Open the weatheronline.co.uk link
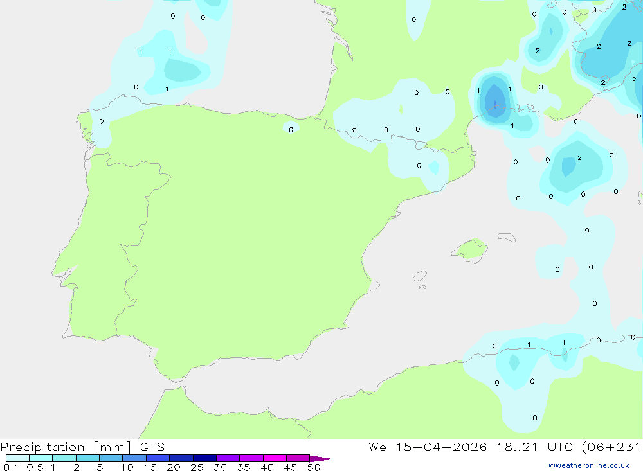Screen dimensions: 643x471 click(x=589, y=465)
